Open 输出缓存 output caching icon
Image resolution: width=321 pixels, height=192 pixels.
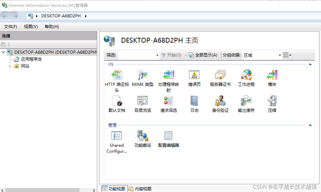pos(246,101)
